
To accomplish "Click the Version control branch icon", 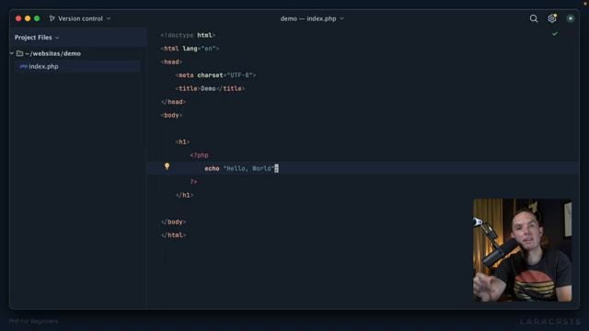I will (x=52, y=18).
